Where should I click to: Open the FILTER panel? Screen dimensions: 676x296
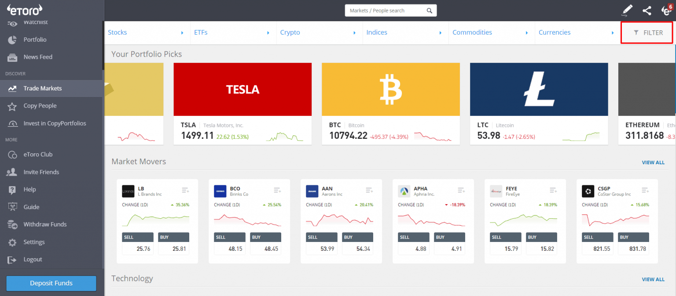tap(647, 32)
